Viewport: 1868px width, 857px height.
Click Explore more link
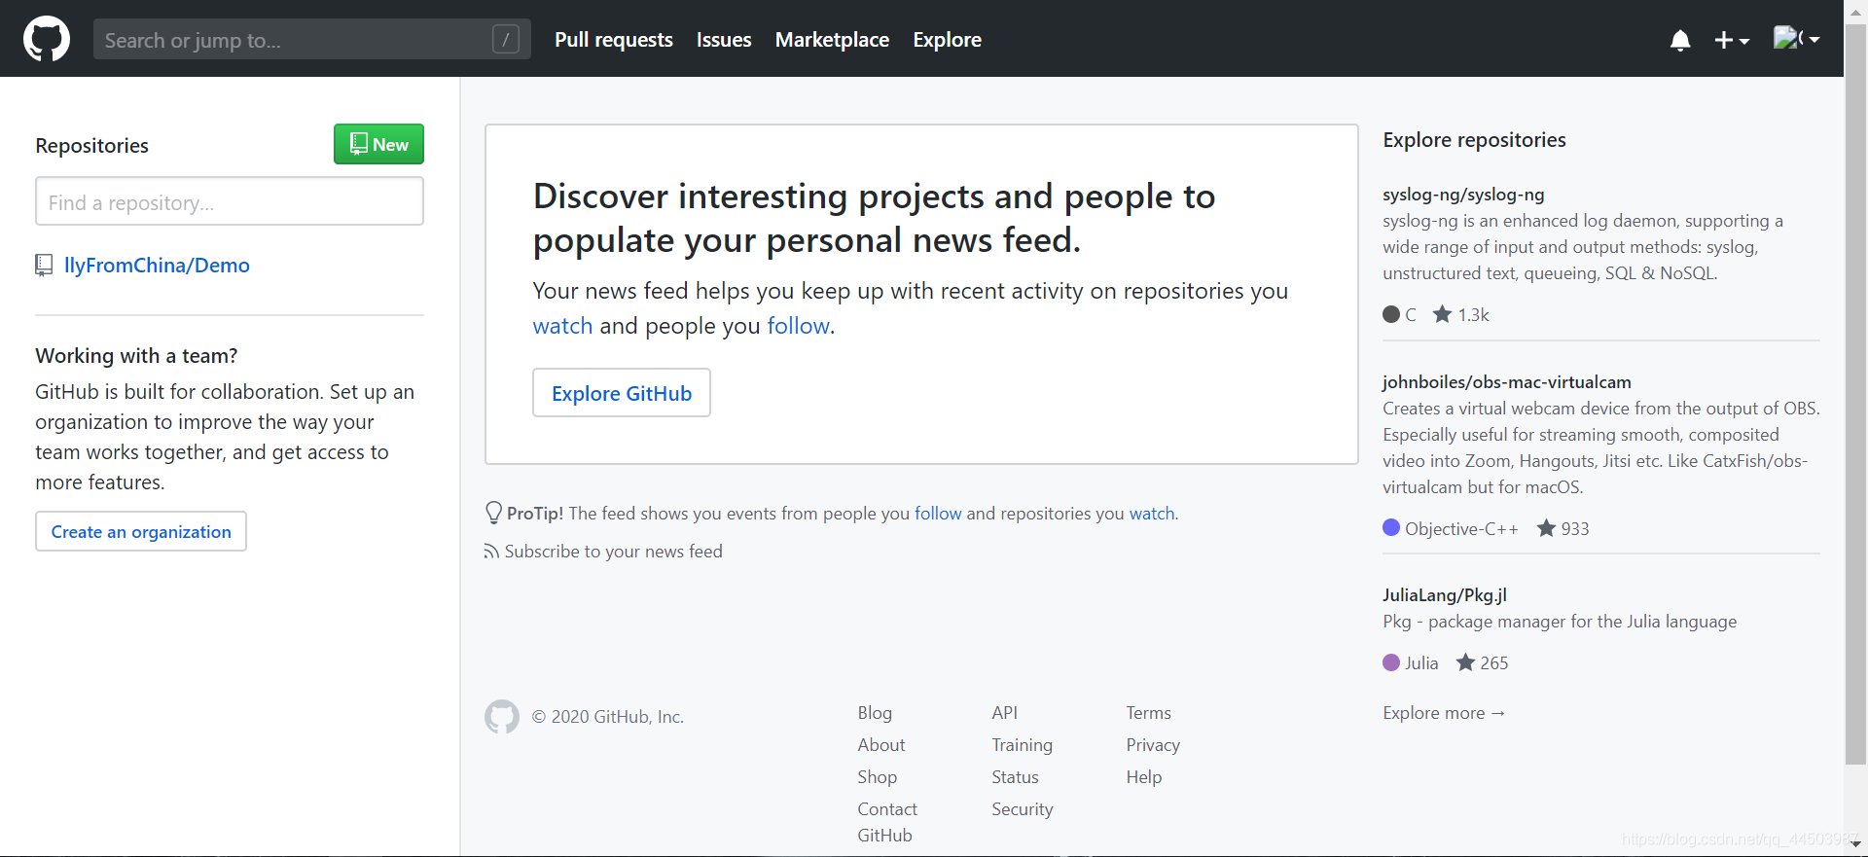click(1444, 713)
